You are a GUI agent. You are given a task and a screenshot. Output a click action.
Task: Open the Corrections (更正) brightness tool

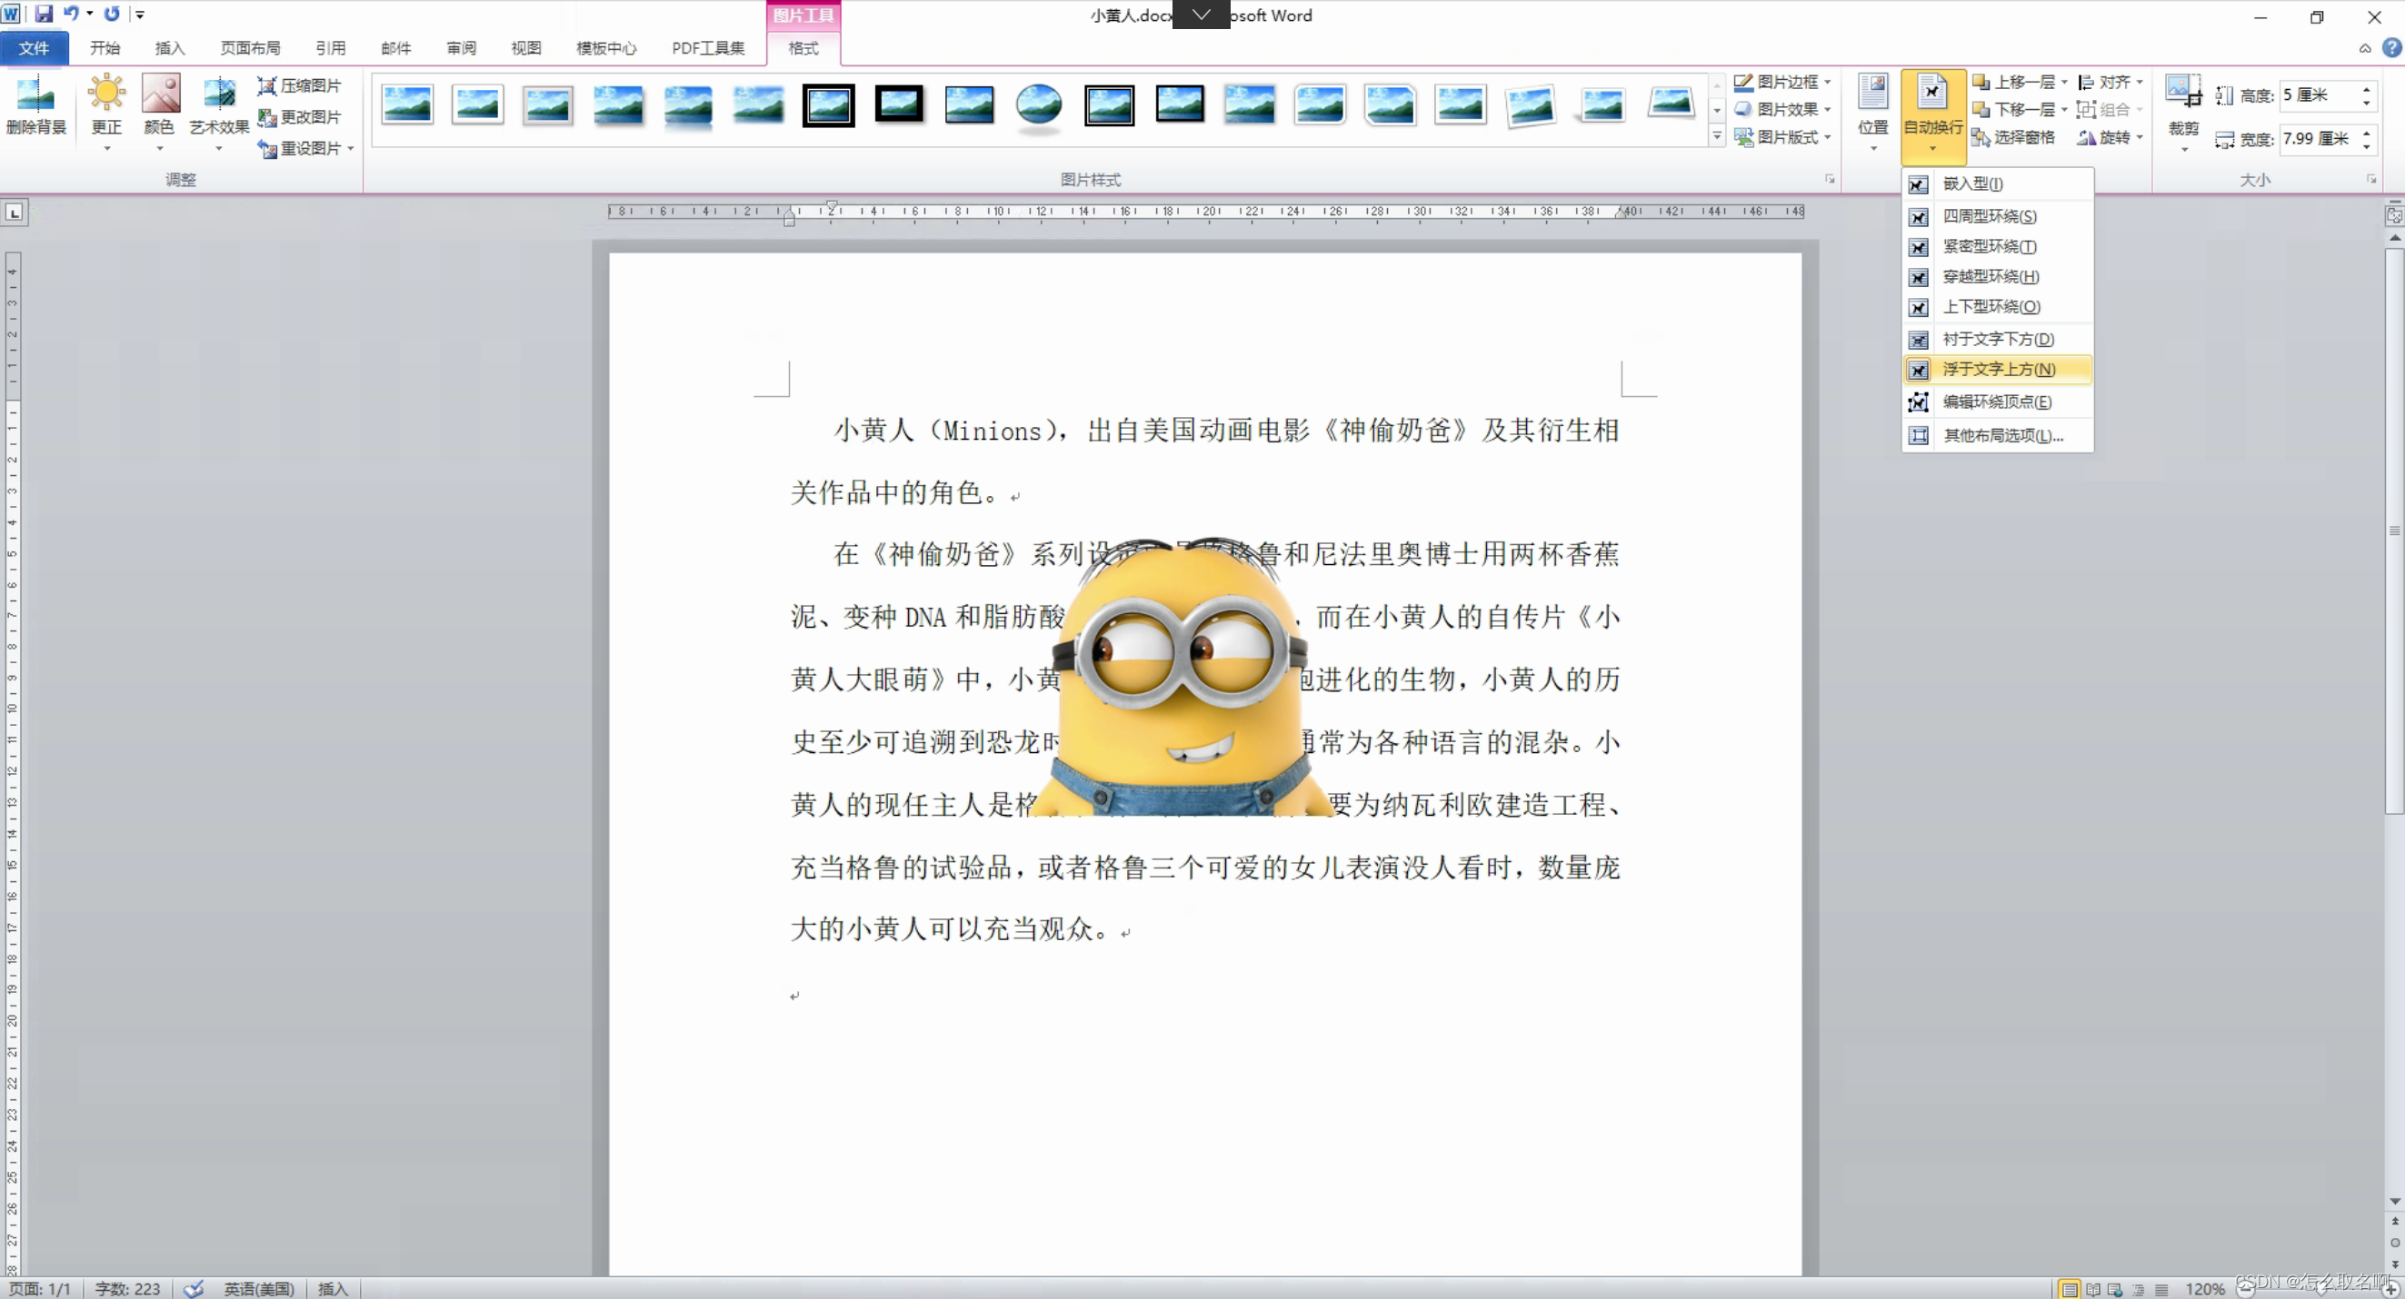[106, 94]
